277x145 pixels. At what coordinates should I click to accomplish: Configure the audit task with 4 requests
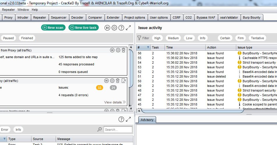tap(112, 81)
